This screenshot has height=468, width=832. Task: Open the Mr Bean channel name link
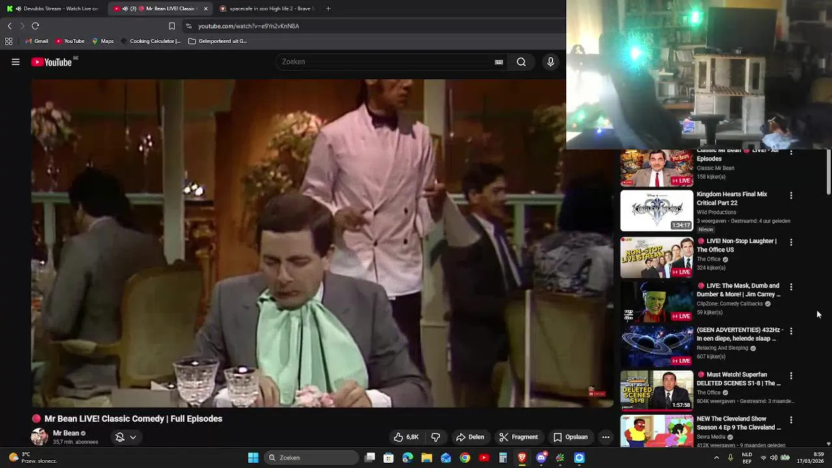click(x=66, y=433)
